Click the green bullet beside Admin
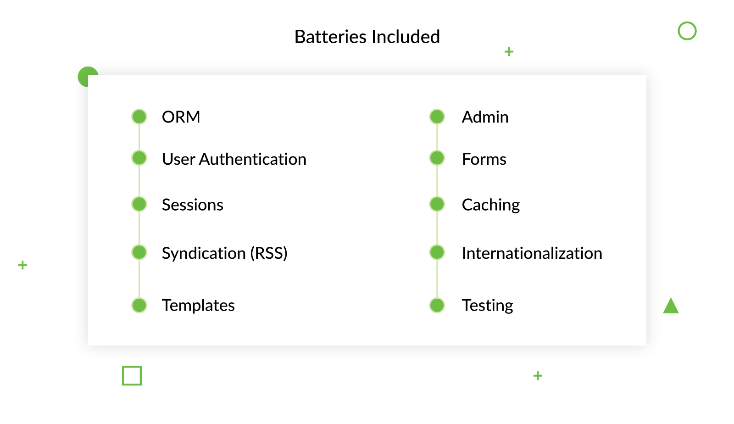This screenshot has height=424, width=734. click(437, 117)
